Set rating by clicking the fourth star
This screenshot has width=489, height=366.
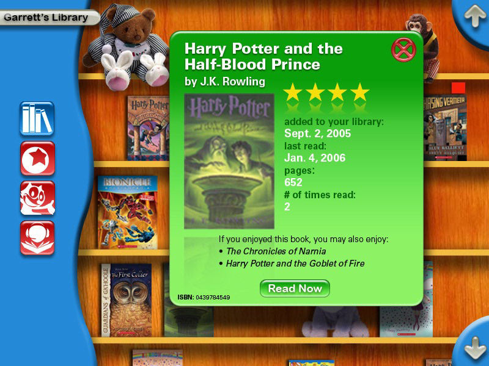pyautogui.click(x=359, y=92)
